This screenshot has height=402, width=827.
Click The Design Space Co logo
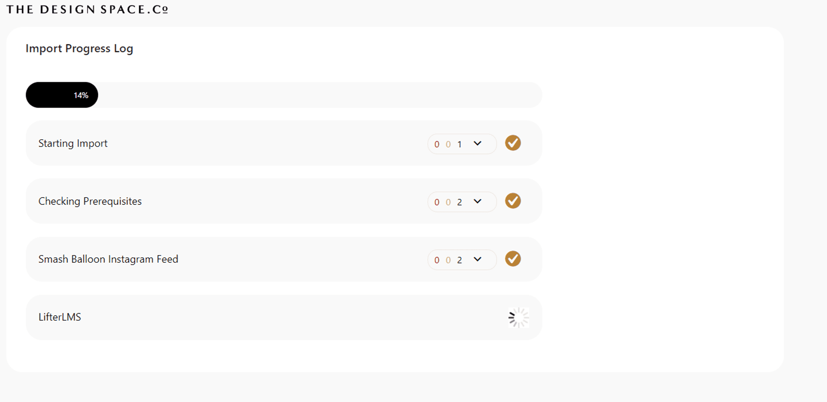tap(87, 10)
